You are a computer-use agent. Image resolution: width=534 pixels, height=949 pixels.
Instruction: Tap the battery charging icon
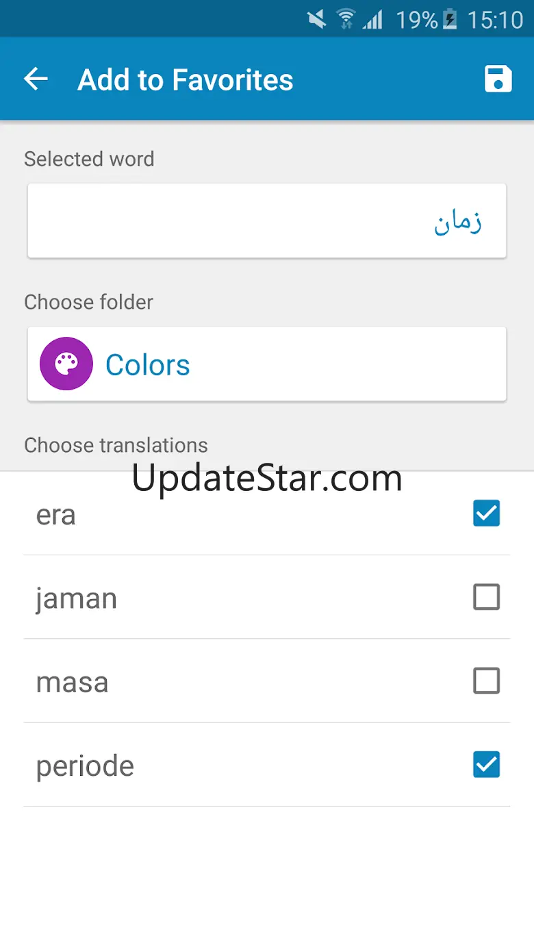(450, 19)
